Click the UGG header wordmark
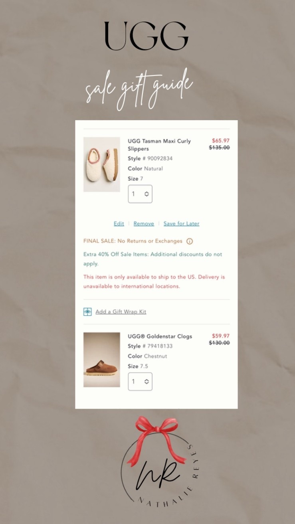Viewport: 295px width, 524px height. pyautogui.click(x=147, y=35)
